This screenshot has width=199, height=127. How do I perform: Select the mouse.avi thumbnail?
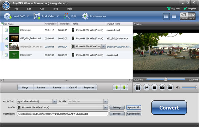14,30
